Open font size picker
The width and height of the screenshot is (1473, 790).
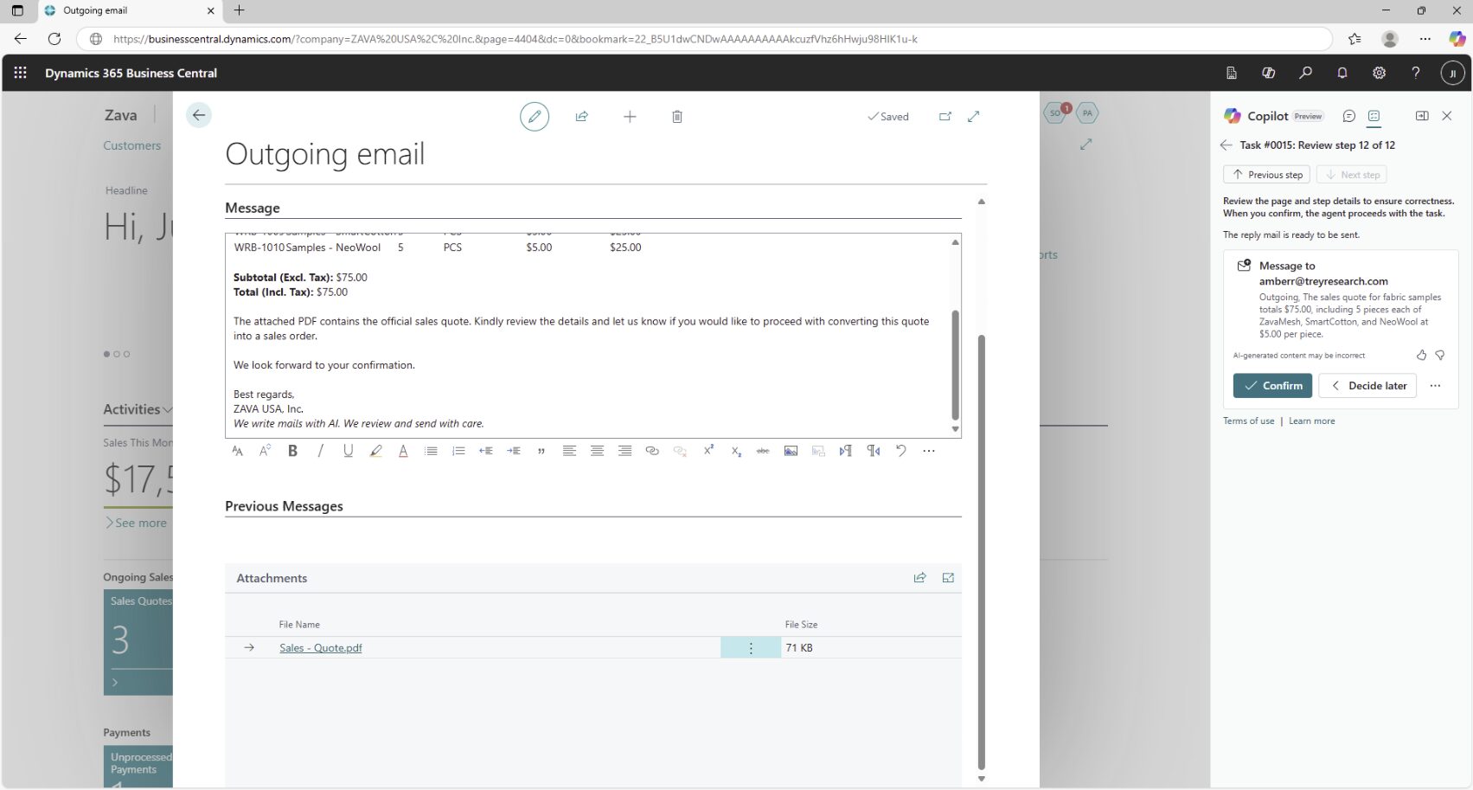(265, 451)
